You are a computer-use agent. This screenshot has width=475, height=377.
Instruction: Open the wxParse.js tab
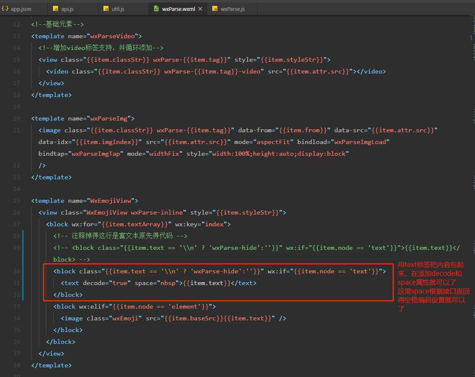point(232,9)
